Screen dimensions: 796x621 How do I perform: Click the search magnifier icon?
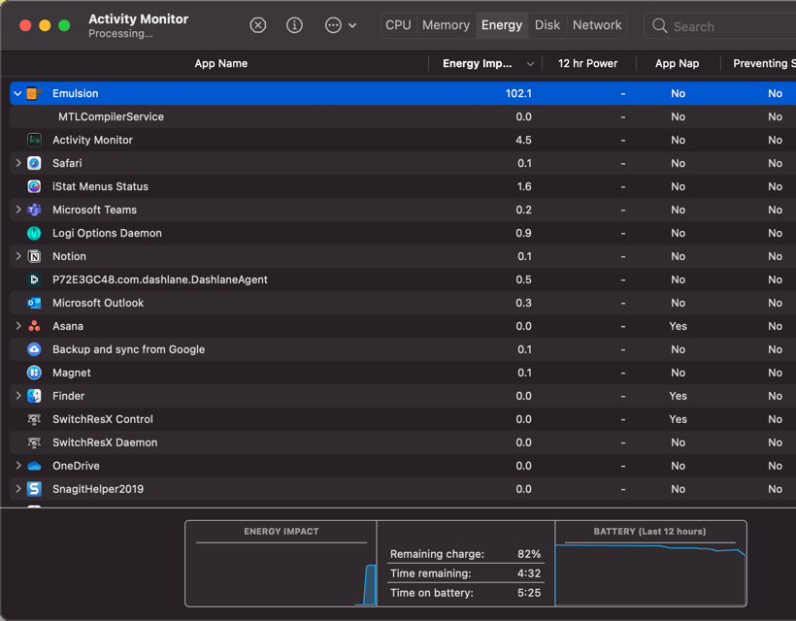pos(659,26)
